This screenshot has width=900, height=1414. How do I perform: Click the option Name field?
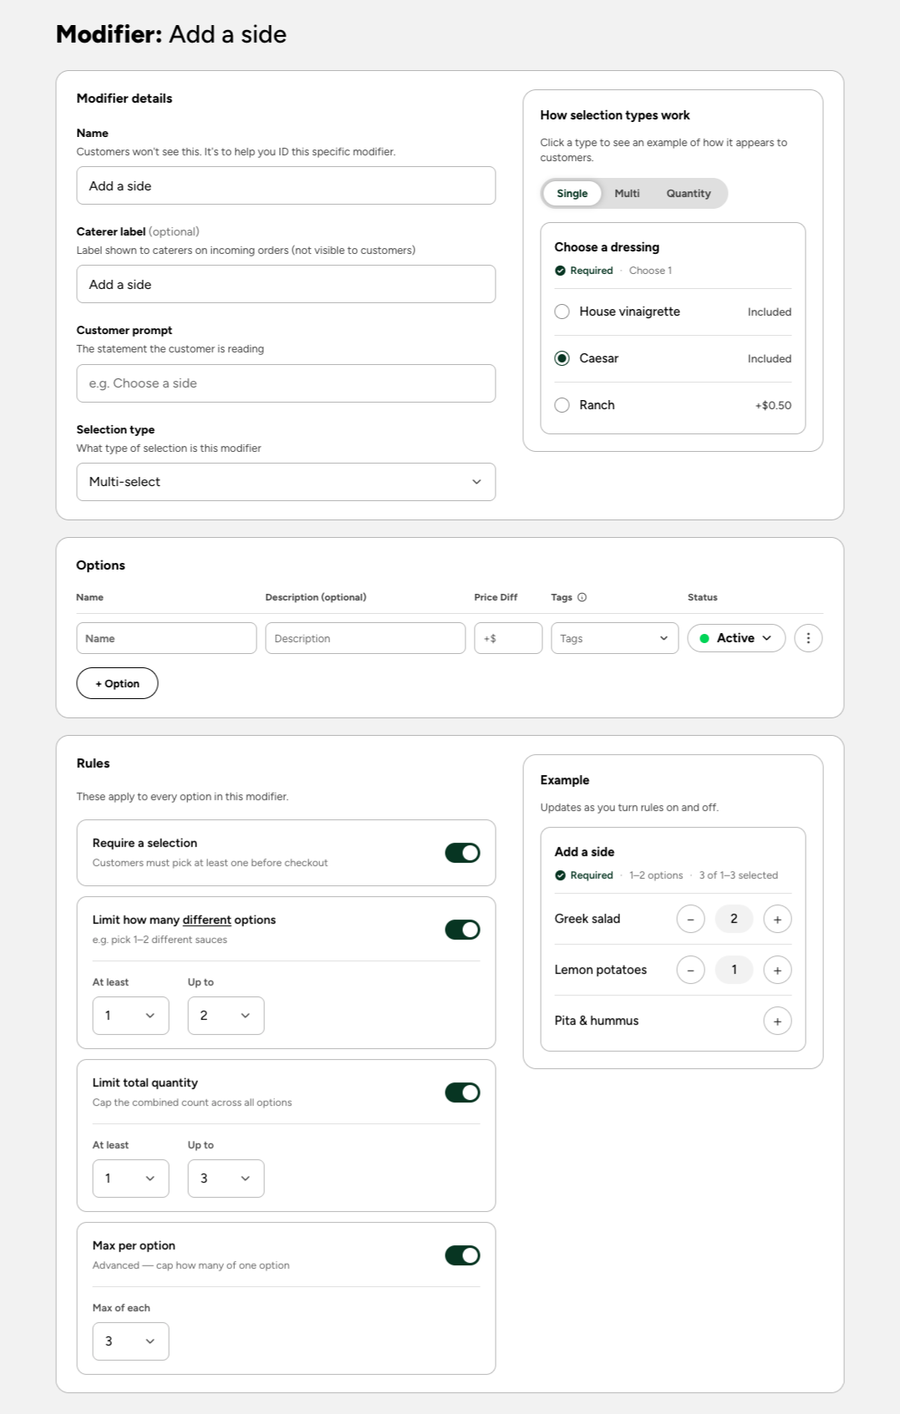point(166,638)
